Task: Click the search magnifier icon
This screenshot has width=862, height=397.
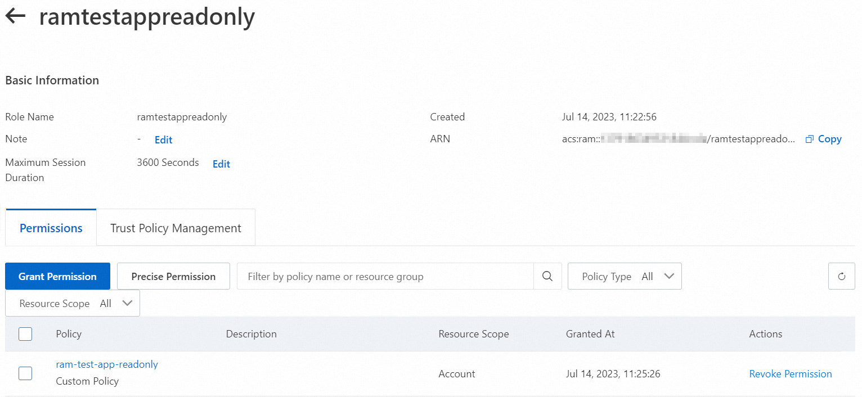Action: point(547,276)
